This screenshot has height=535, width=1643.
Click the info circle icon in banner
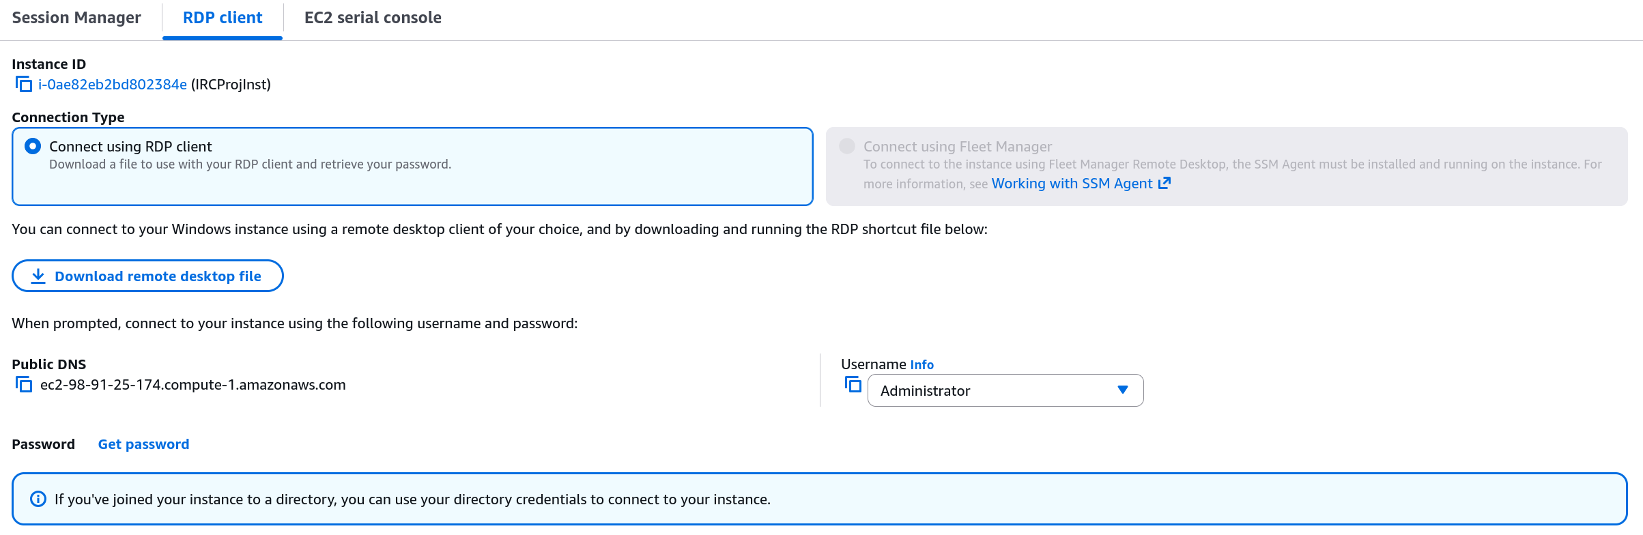38,499
